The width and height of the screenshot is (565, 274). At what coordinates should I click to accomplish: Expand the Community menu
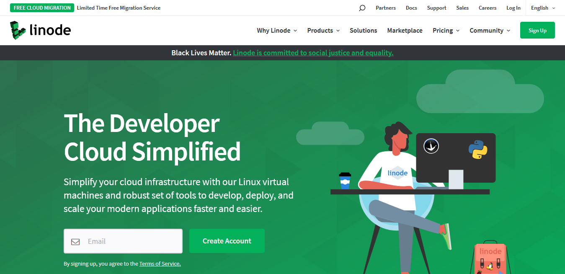pos(490,31)
